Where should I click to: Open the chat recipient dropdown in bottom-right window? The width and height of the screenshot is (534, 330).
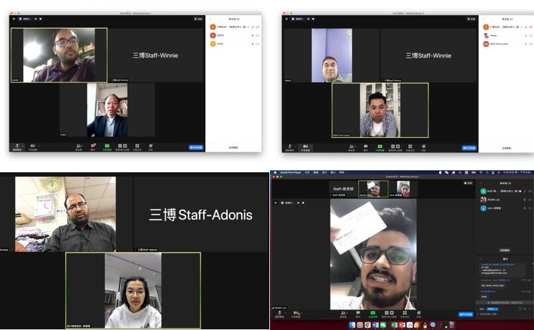(x=493, y=309)
